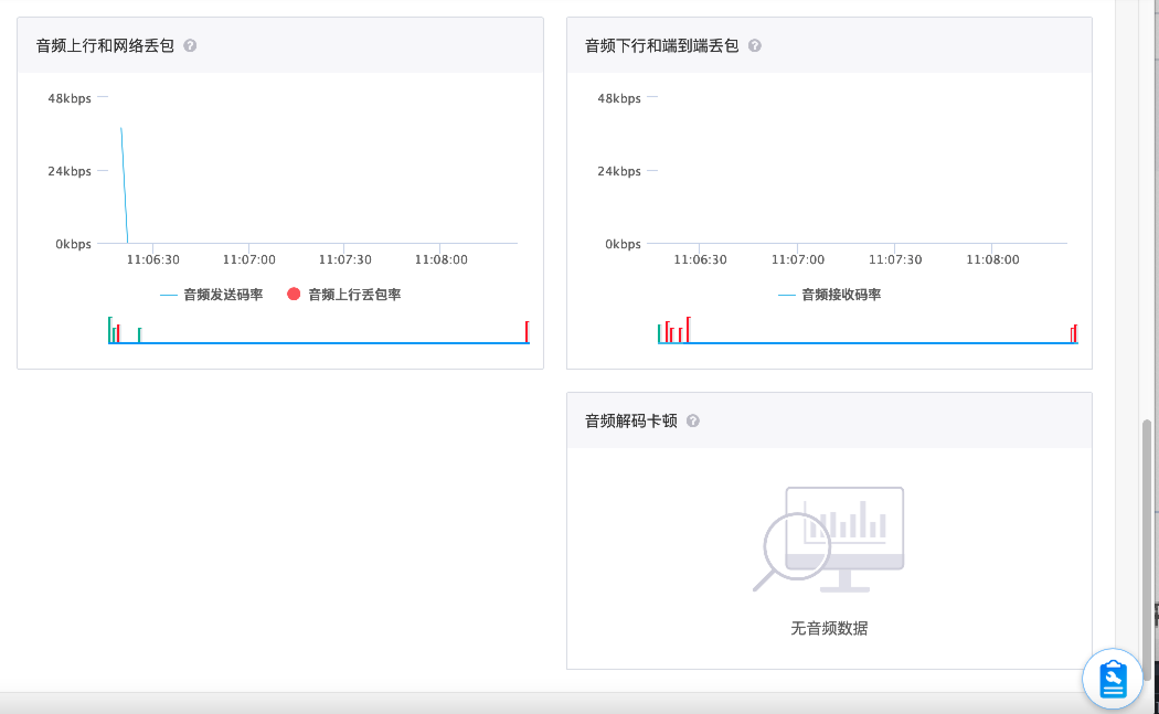The height and width of the screenshot is (714, 1159).
Task: Click 0kbps axis label in downstream chart
Action: 623,244
